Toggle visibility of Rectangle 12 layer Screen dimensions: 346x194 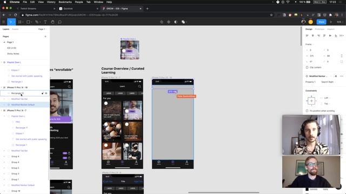[x=46, y=93]
